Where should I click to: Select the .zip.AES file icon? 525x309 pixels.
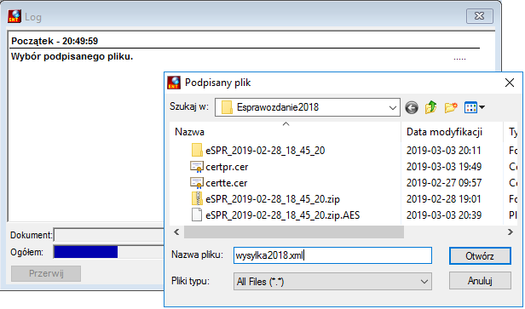[197, 215]
